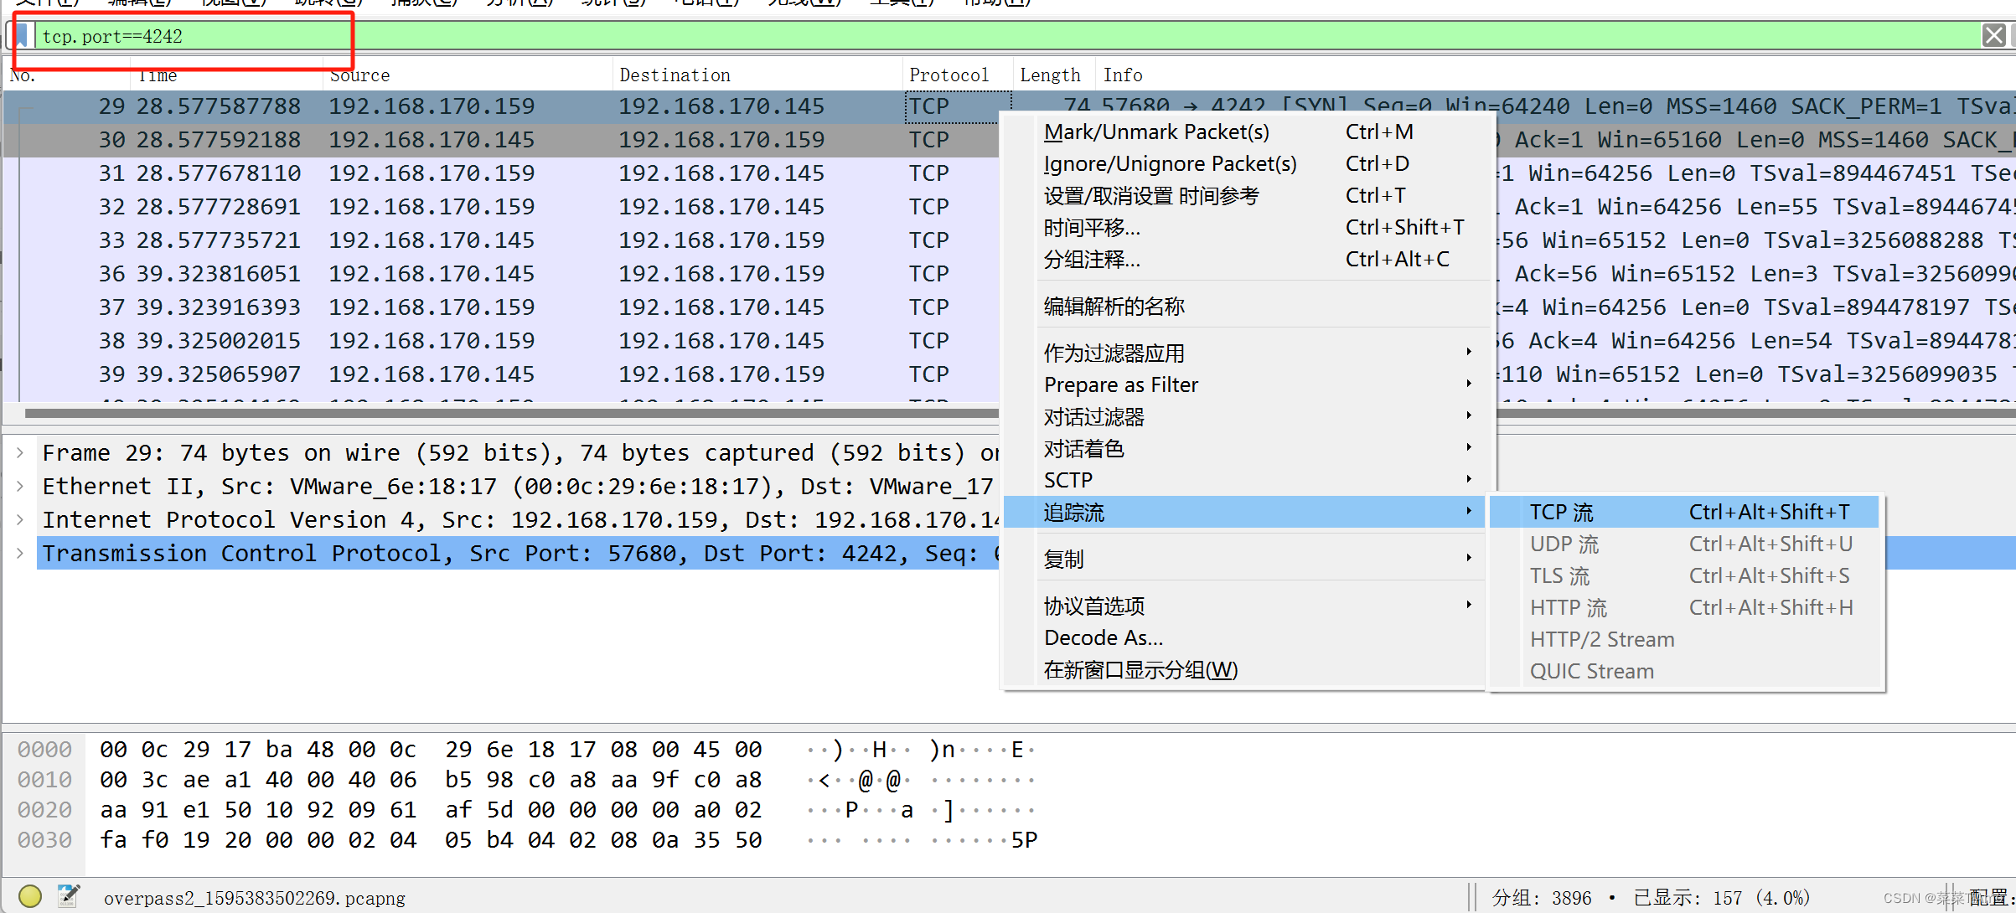This screenshot has width=2016, height=913.
Task: Clear the display filter with X icon
Action: (1993, 36)
